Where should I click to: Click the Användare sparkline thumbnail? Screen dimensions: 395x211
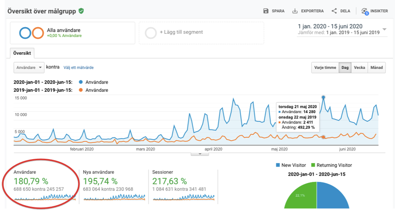click(x=45, y=197)
